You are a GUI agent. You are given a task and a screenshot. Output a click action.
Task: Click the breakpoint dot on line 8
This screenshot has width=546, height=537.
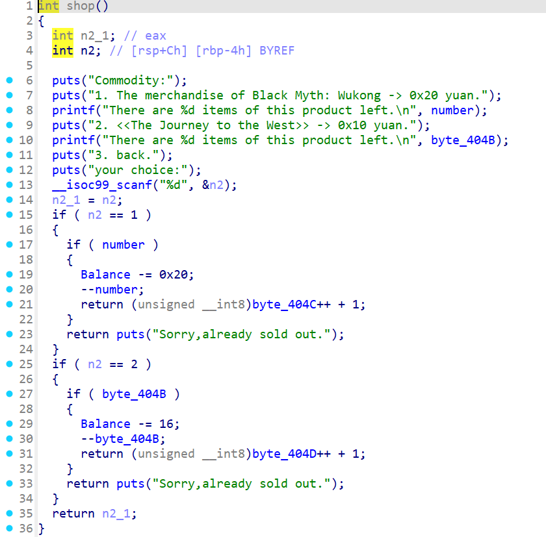click(9, 110)
